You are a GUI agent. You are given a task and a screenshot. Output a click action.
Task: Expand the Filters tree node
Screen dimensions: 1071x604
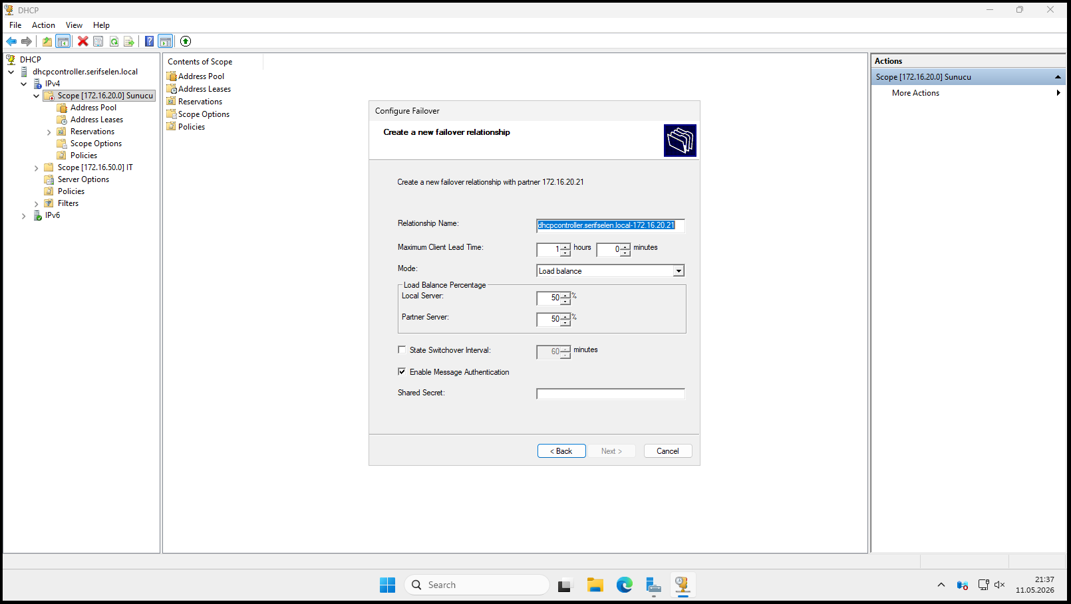coord(37,204)
